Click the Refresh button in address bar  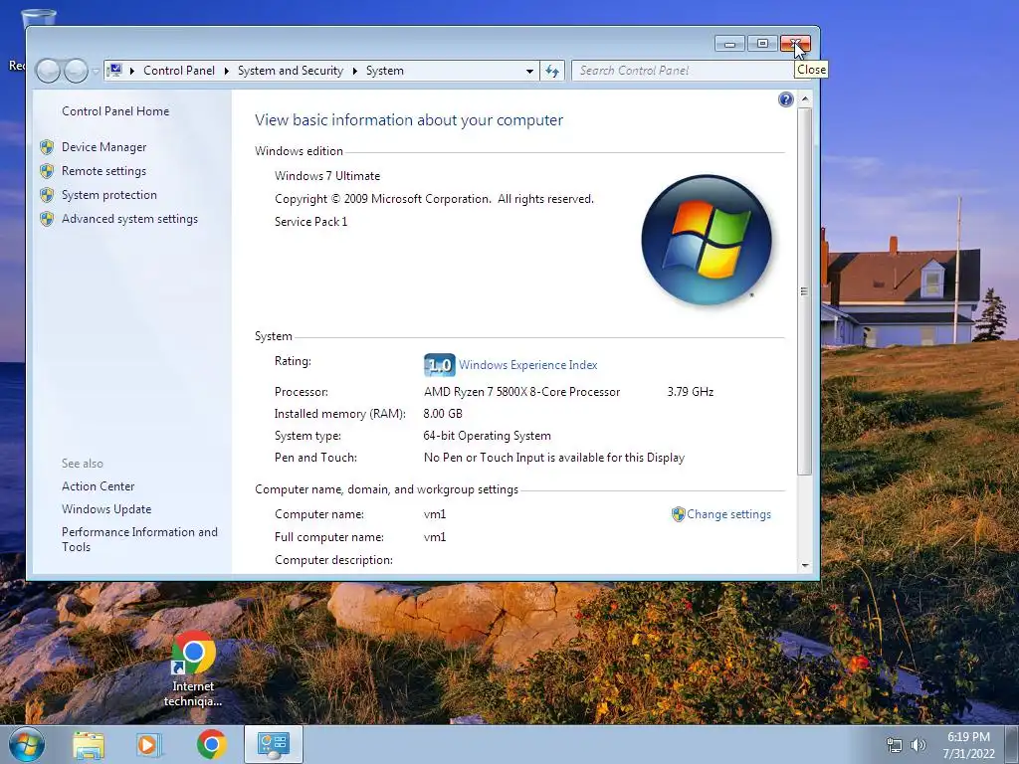551,72
